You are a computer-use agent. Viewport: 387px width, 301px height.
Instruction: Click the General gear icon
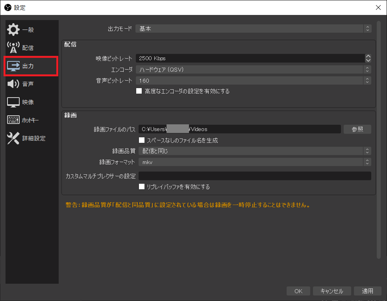point(13,30)
